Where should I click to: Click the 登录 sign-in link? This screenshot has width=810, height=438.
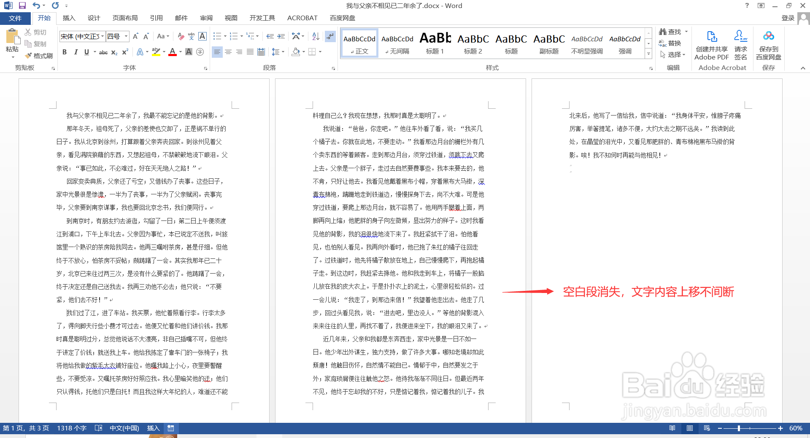coord(788,18)
